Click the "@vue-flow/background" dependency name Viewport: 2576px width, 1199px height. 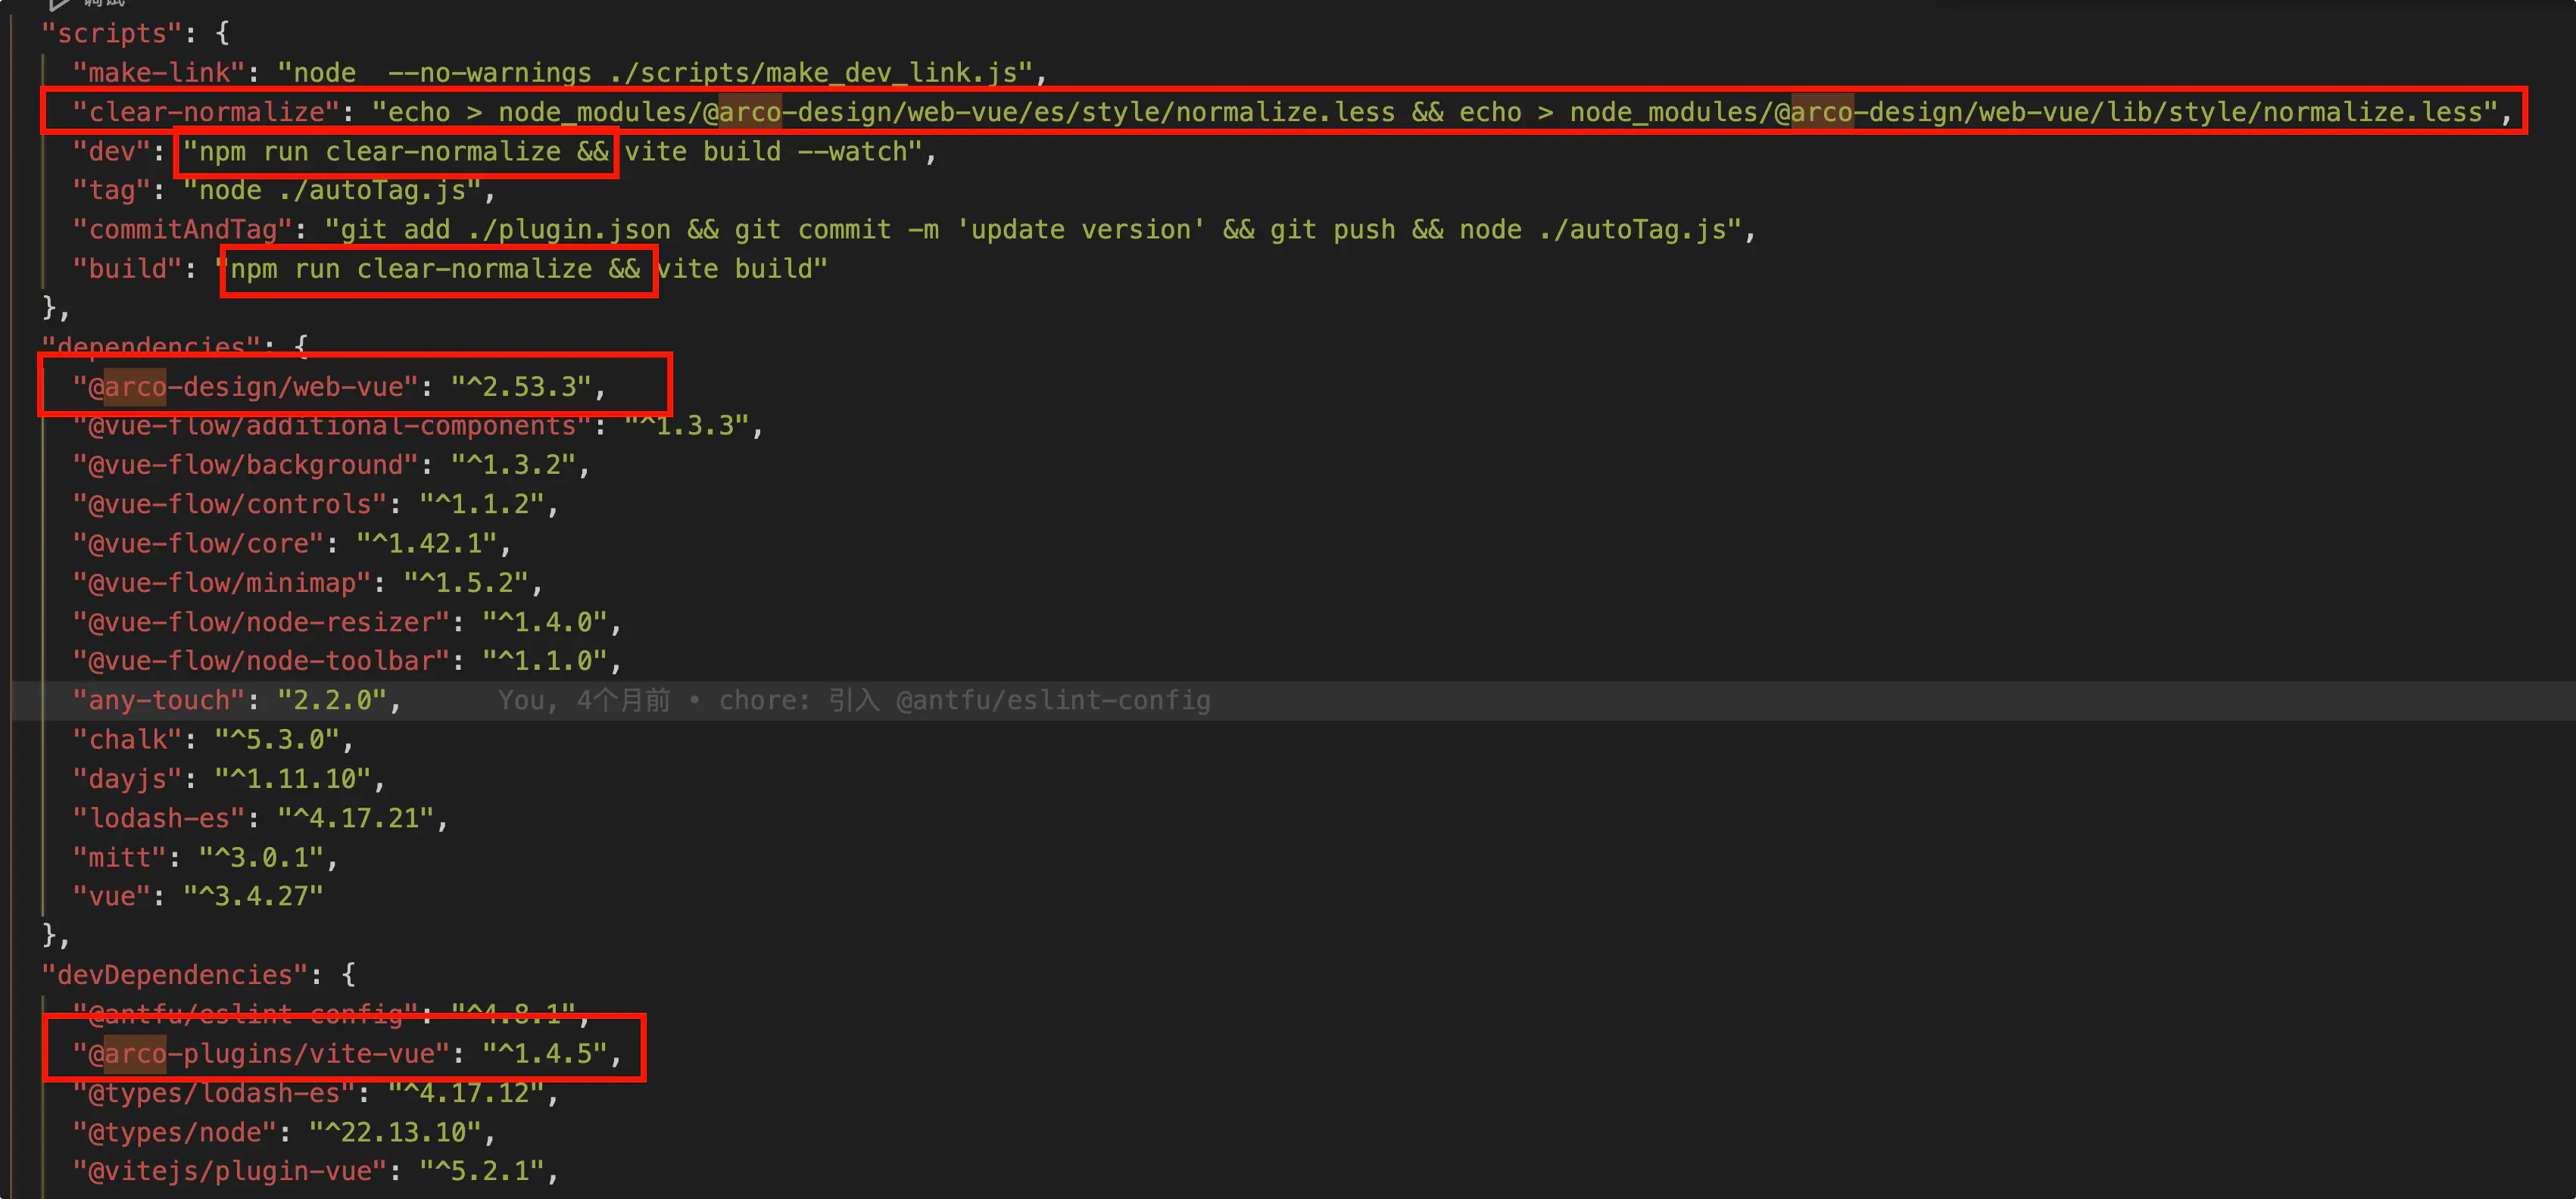[x=246, y=465]
